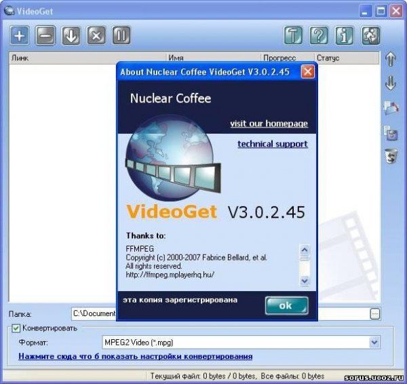
Task: Click the 'Текущий файл: 0 bytes / 0 bytes' status text
Action: coord(203,376)
